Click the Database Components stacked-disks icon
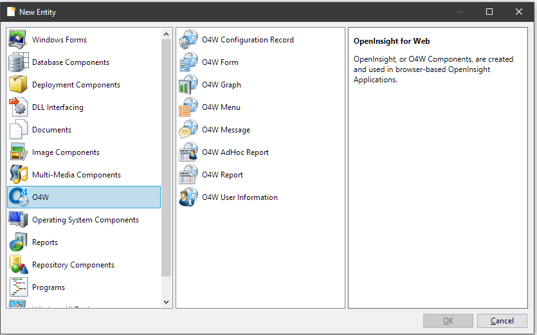 pos(18,62)
